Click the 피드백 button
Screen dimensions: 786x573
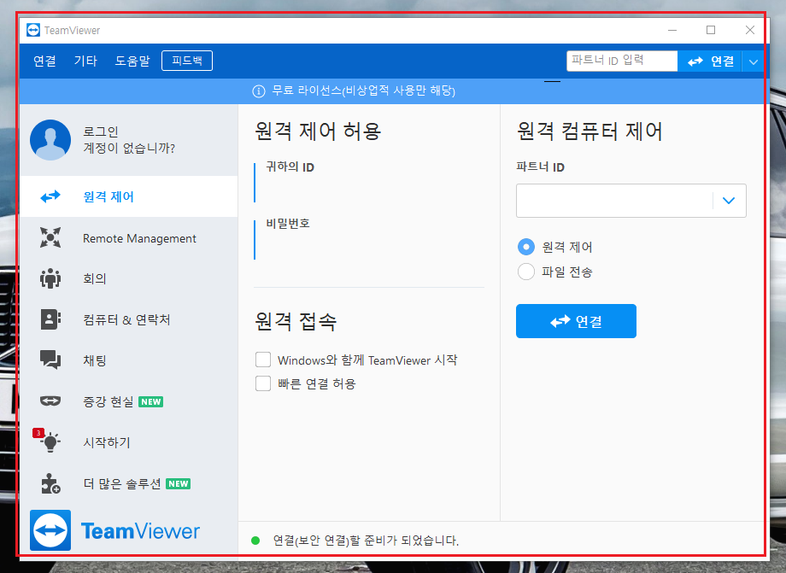(187, 61)
